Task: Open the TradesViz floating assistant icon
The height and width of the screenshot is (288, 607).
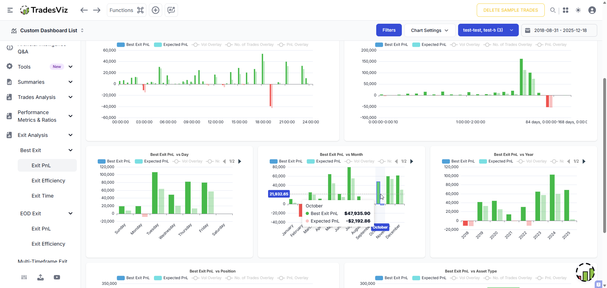Action: [585, 272]
